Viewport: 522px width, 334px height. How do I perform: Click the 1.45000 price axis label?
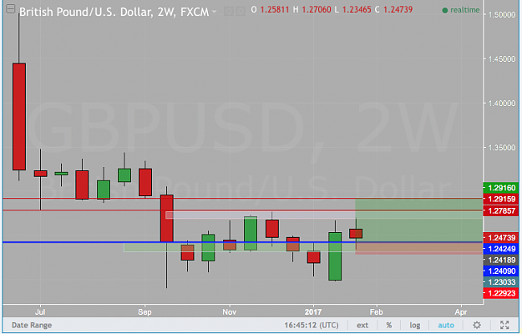point(501,59)
